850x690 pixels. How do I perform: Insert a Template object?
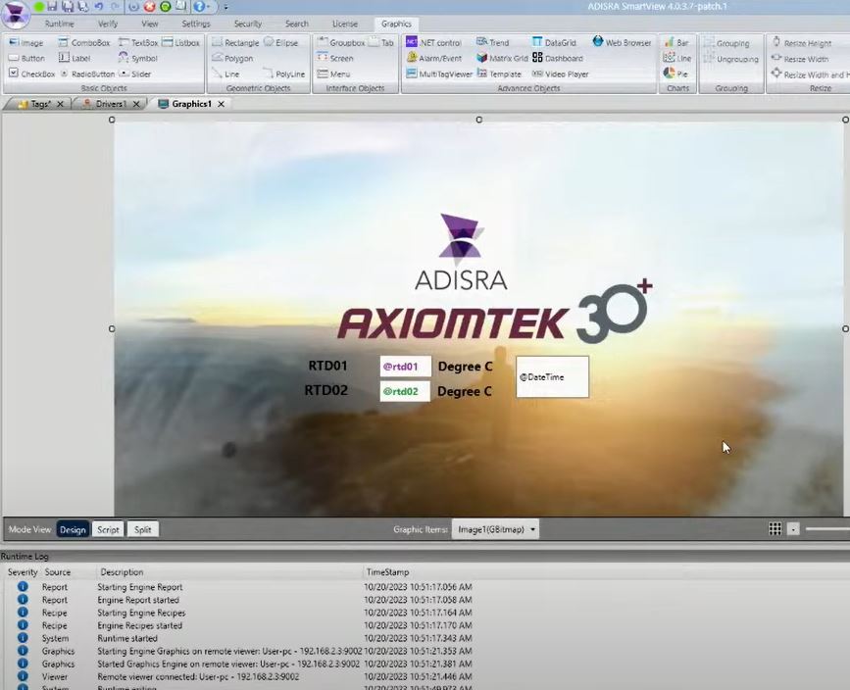(x=499, y=74)
